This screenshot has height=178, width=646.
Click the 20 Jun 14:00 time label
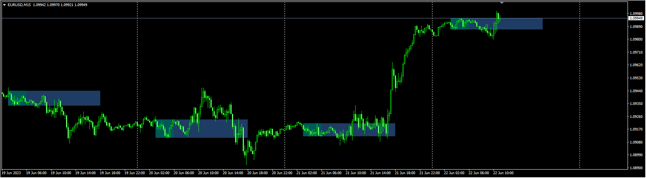tap(233, 173)
